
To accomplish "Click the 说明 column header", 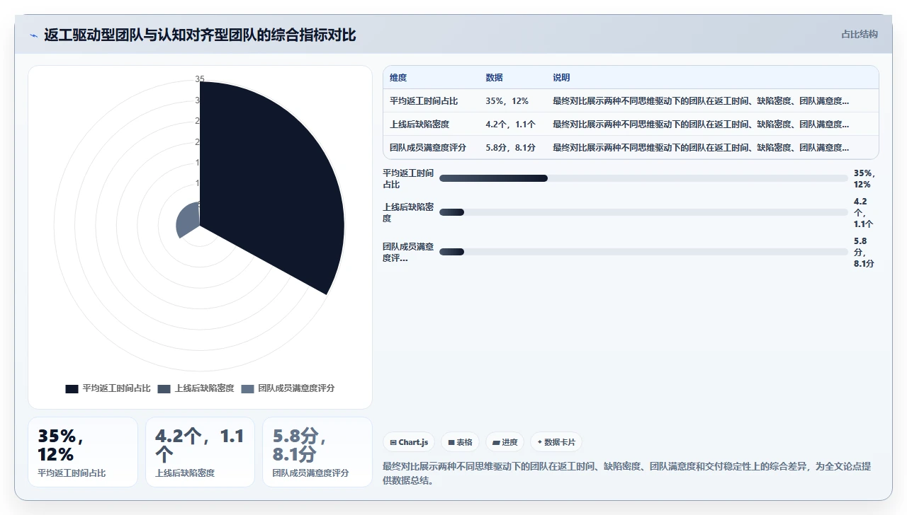I will (x=561, y=78).
